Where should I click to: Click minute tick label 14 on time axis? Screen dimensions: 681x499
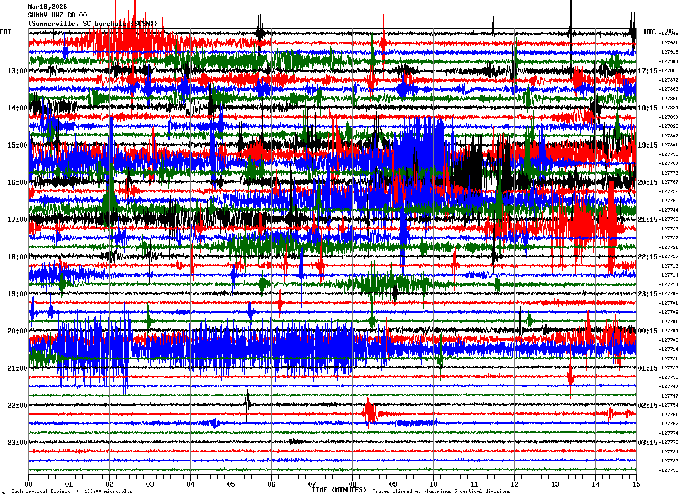point(596,484)
